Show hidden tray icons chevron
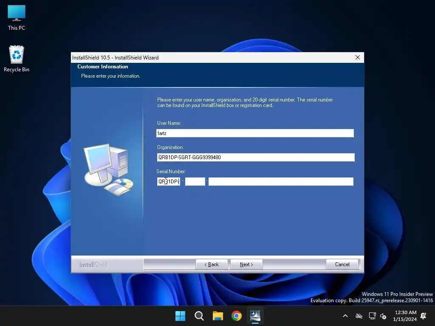Image resolution: width=435 pixels, height=326 pixels. (345, 316)
